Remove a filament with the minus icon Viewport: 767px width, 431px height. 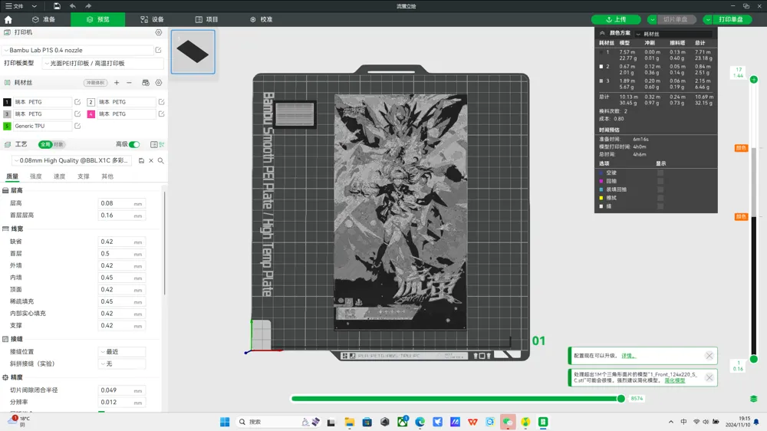[x=129, y=83]
